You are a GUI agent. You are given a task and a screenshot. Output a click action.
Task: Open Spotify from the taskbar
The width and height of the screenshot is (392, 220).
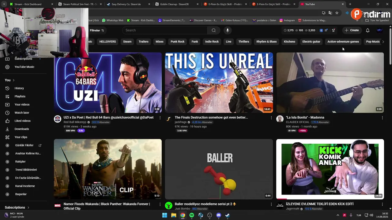pyautogui.click(x=192, y=215)
